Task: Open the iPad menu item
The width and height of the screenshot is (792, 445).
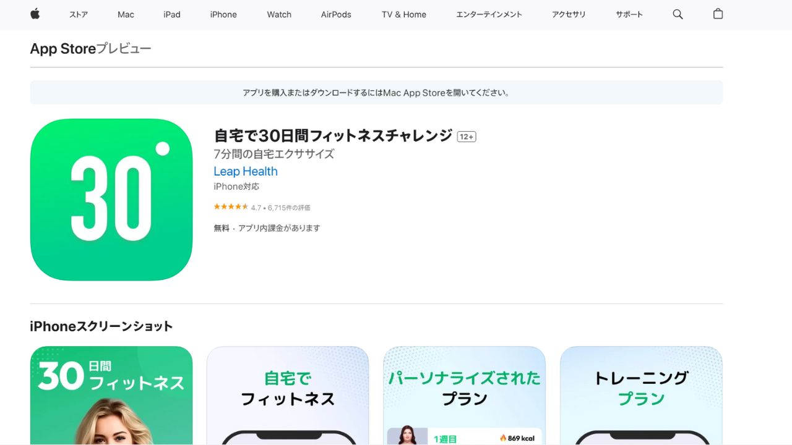Action: pyautogui.click(x=172, y=14)
